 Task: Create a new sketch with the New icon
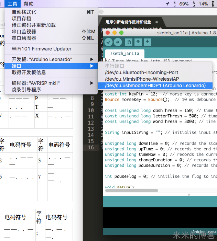tap(129, 42)
